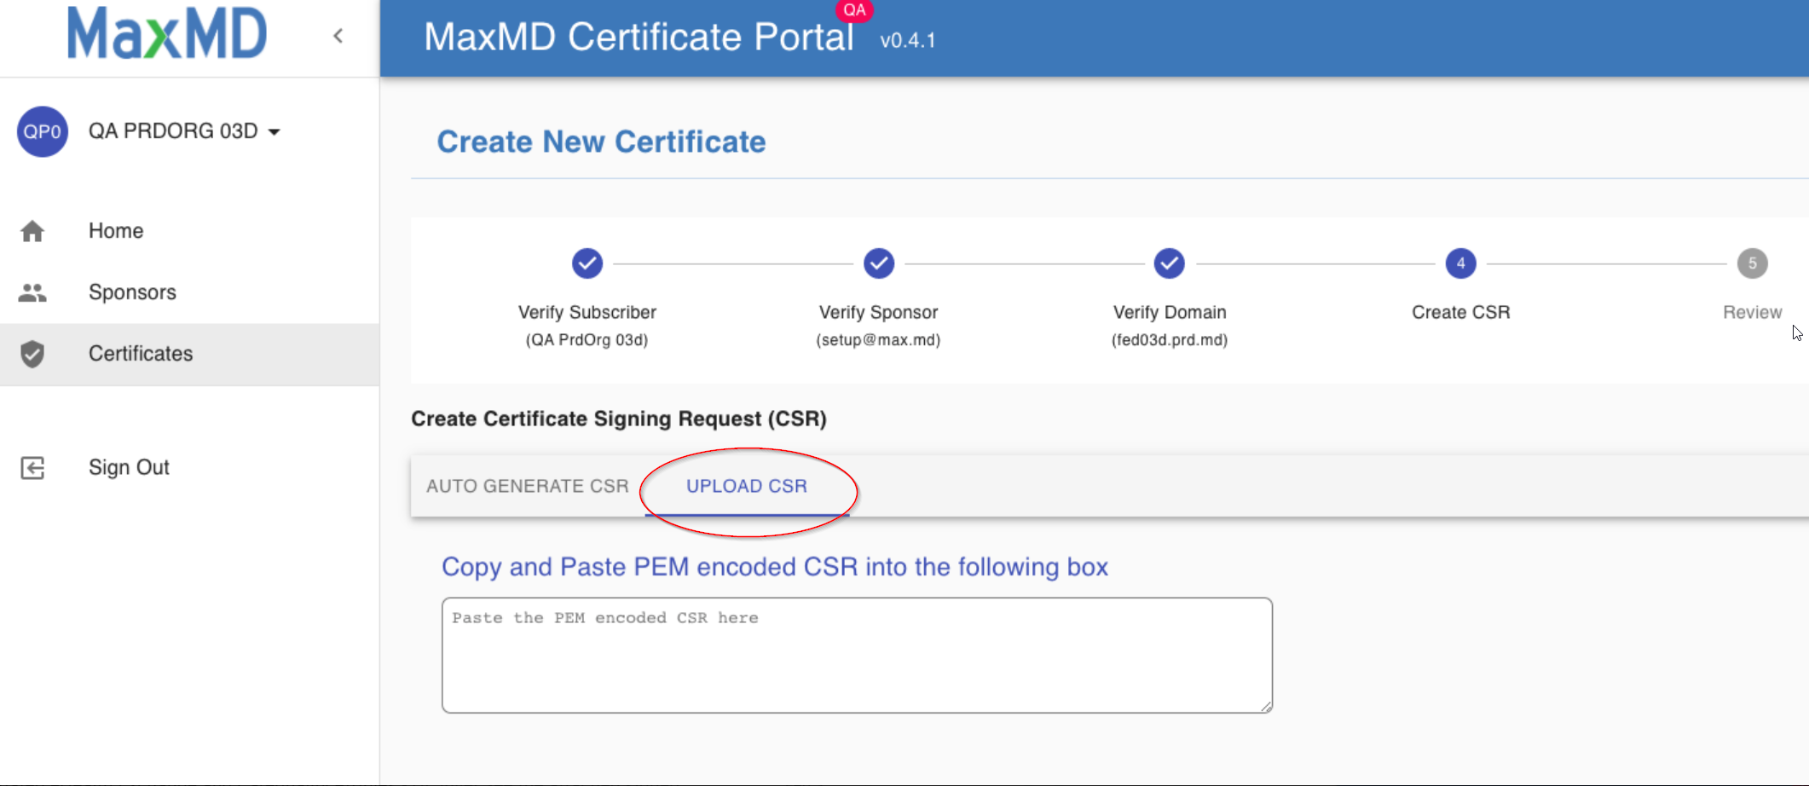Click the Home house icon
Image resolution: width=1809 pixels, height=786 pixels.
(32, 231)
